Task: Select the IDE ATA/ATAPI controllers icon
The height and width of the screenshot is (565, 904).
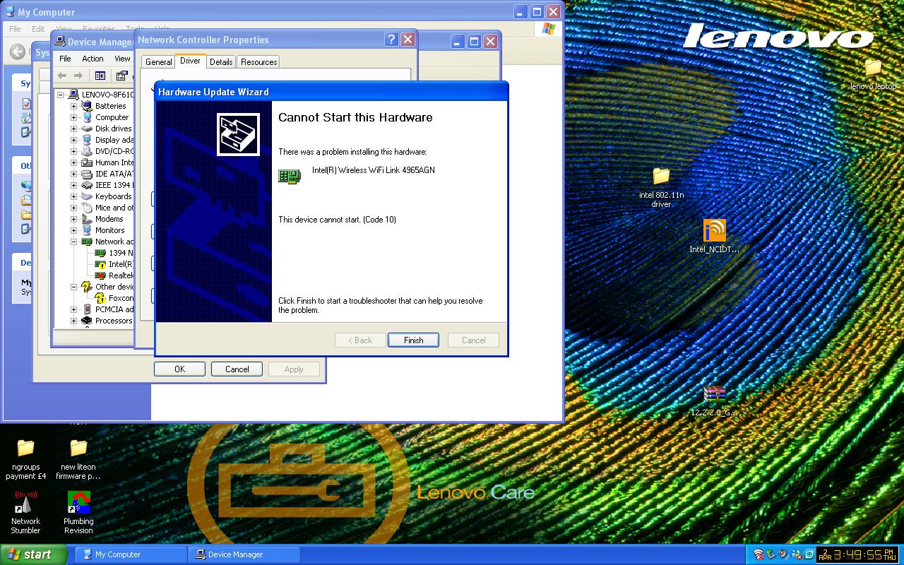Action: pos(87,174)
